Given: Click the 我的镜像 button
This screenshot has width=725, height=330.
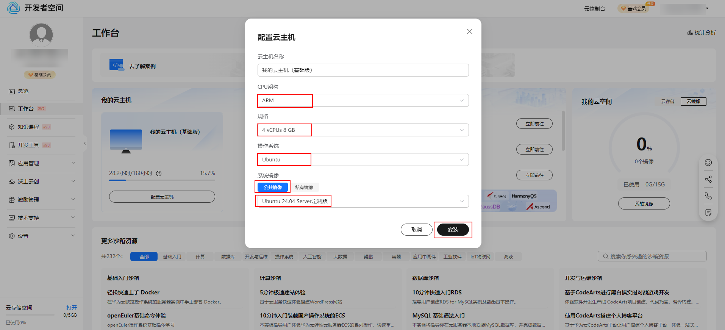Looking at the screenshot, I should coord(644,203).
